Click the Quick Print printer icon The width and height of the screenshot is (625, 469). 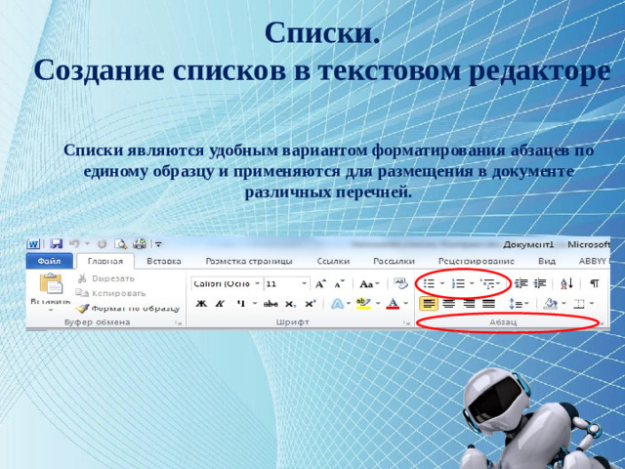(140, 243)
